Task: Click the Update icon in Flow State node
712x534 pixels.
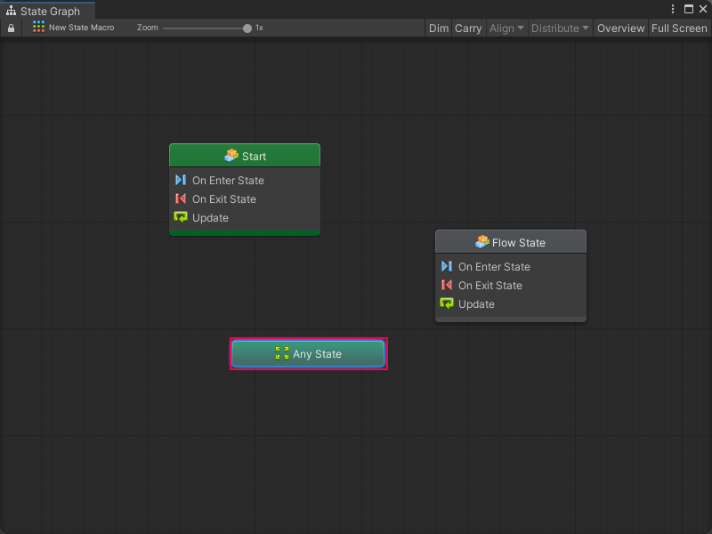Action: (447, 303)
